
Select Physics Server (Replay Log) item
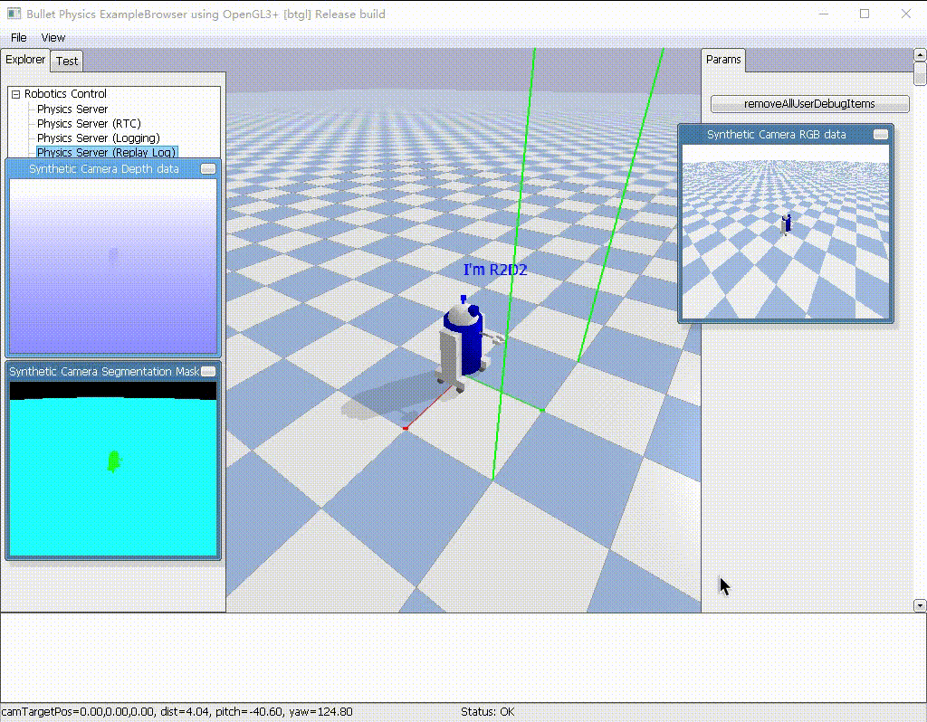click(107, 152)
